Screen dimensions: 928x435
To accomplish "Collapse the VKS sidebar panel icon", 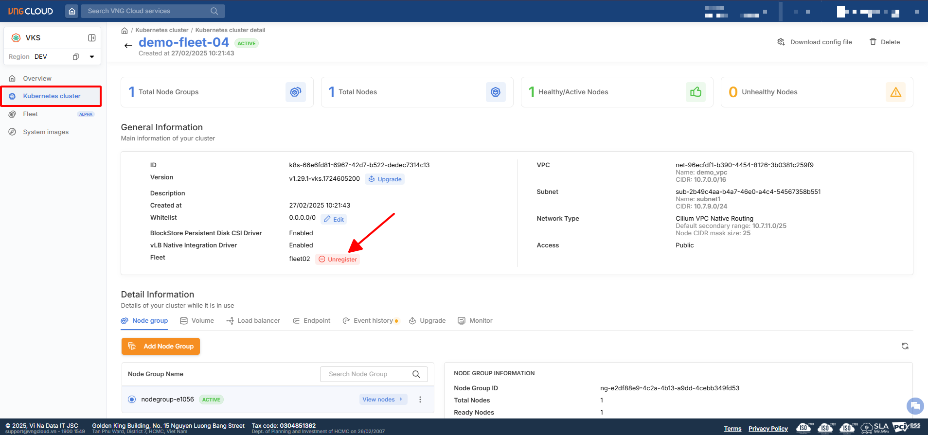I will coord(91,38).
